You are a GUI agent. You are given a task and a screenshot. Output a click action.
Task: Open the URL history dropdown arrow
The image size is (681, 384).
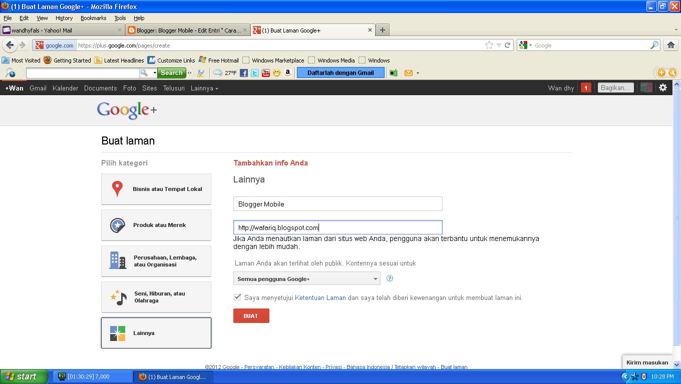(x=499, y=45)
